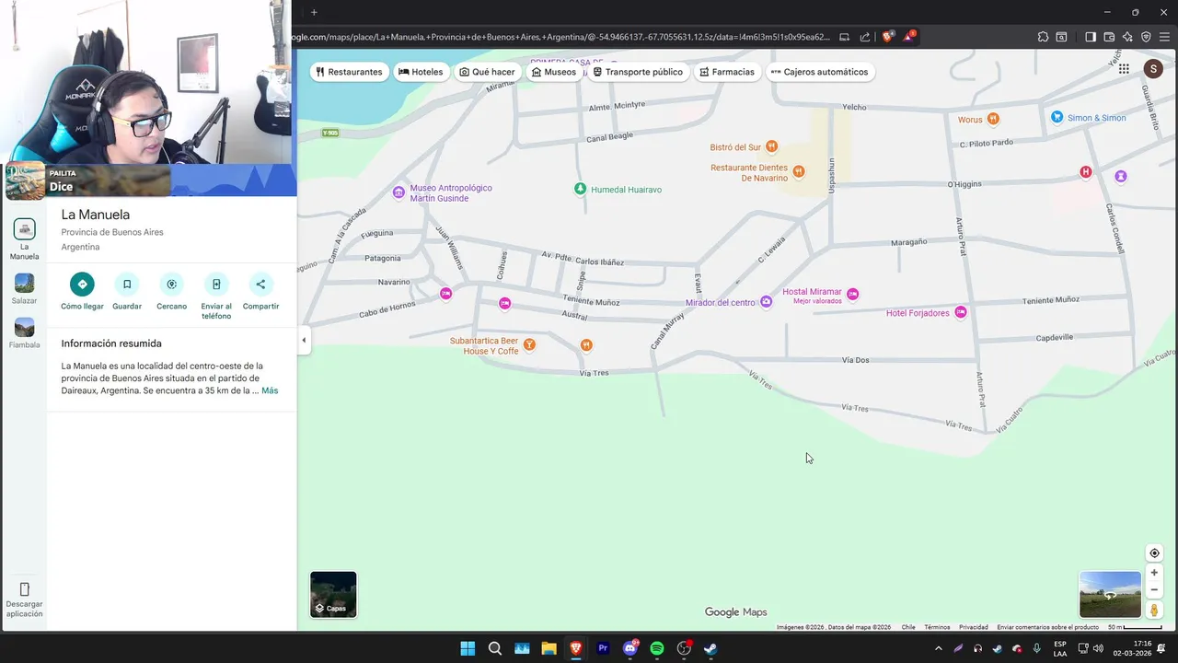Click the Cómo llegar directions icon
The height and width of the screenshot is (663, 1178).
click(x=82, y=284)
